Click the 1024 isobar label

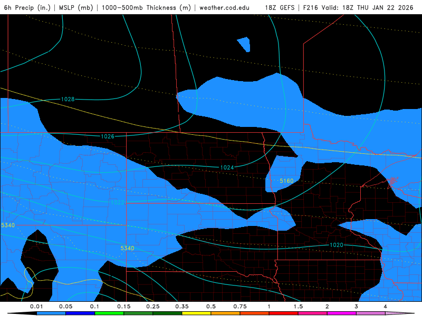pyautogui.click(x=227, y=167)
